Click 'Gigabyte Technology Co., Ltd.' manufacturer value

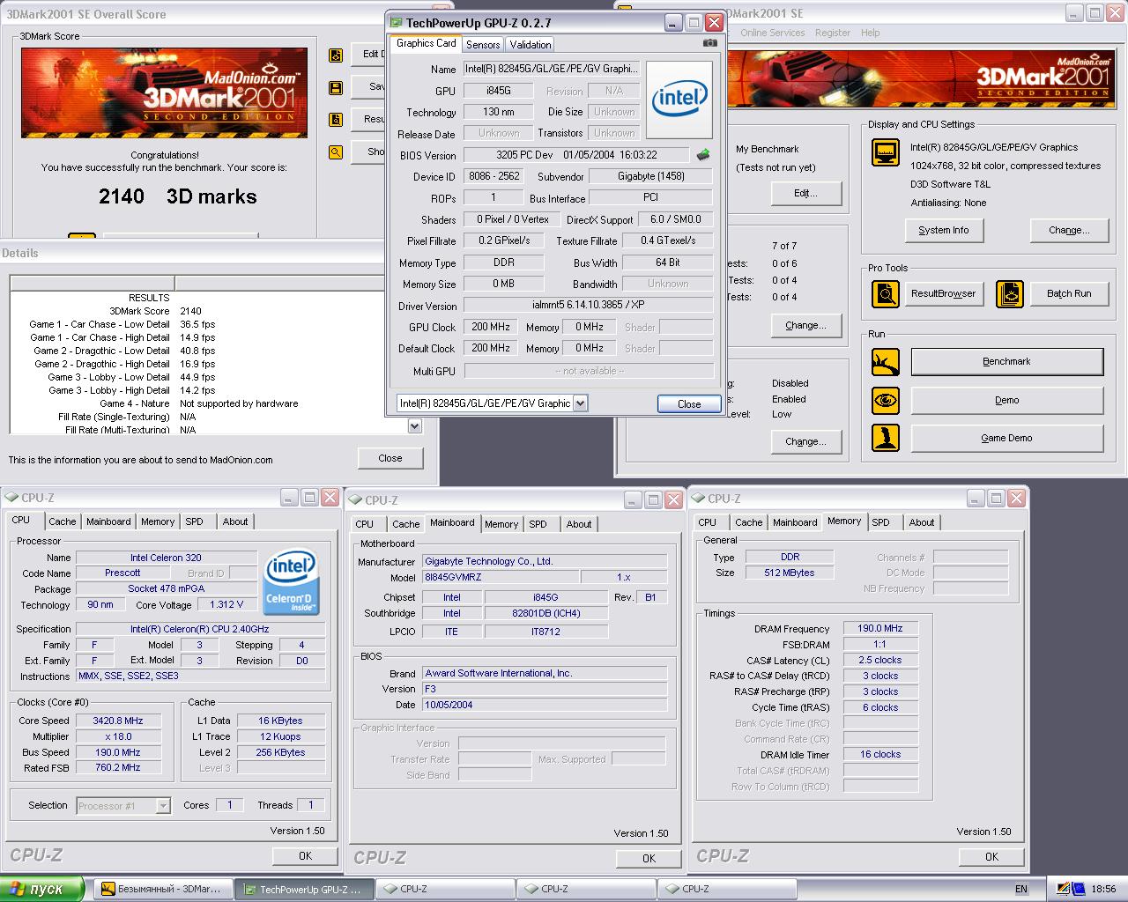545,561
